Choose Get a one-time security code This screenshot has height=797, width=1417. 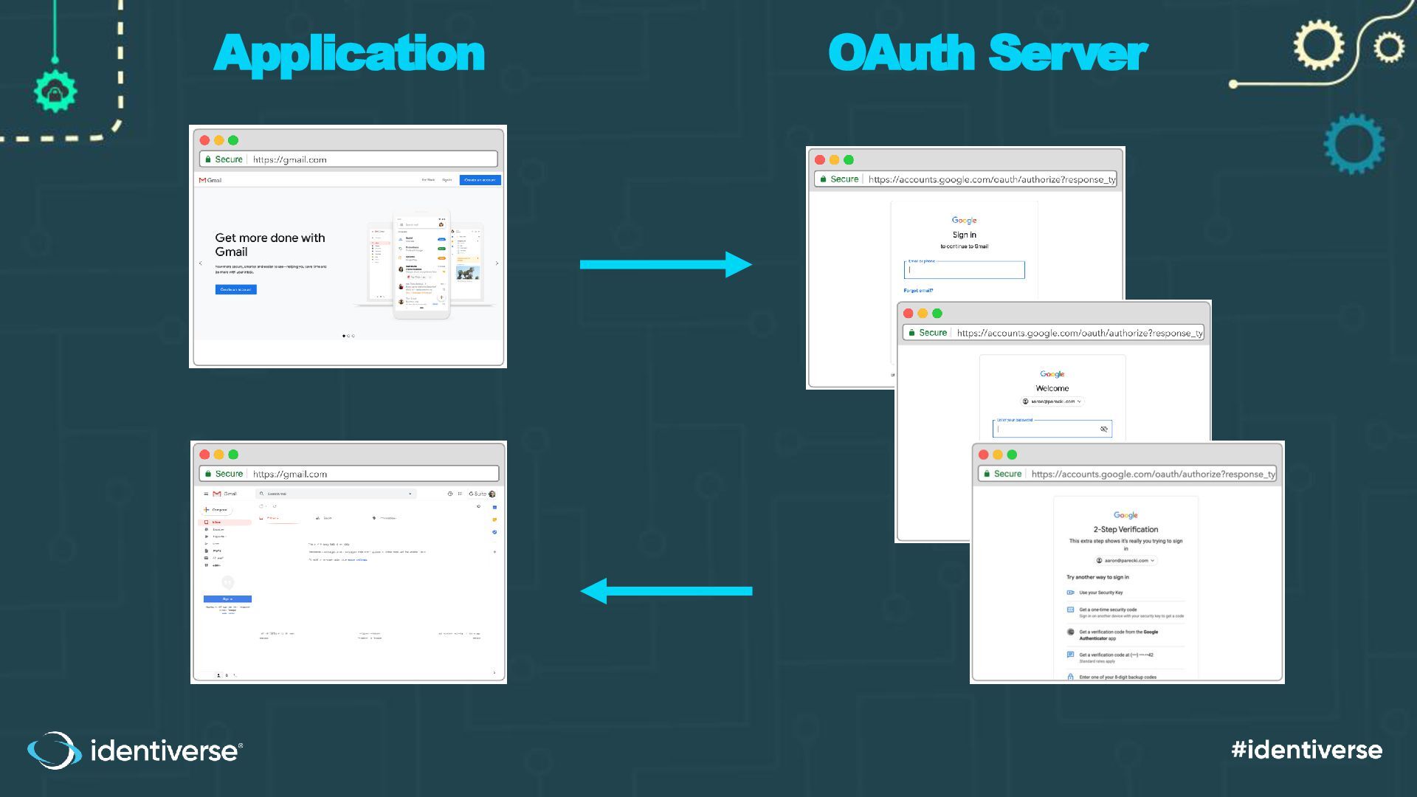coord(1107,610)
